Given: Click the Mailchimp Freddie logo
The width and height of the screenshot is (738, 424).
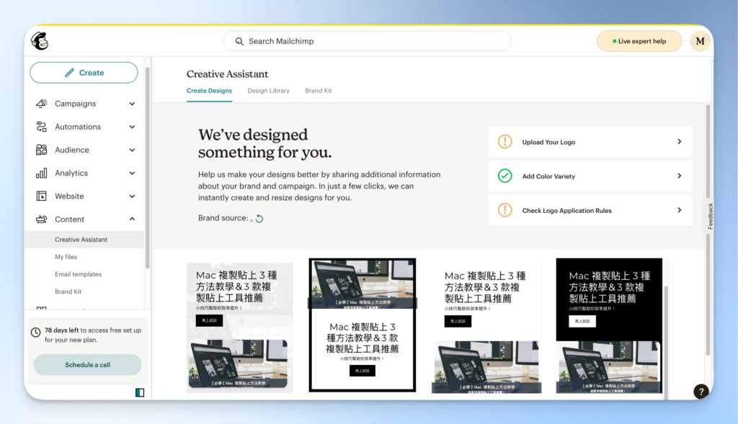Looking at the screenshot, I should 40,41.
